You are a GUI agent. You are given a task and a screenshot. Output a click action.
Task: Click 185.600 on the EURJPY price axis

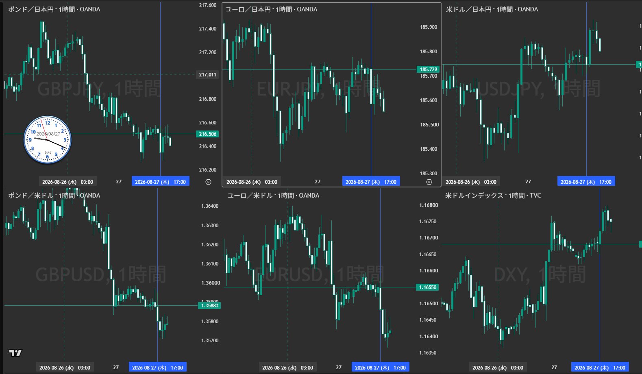[x=429, y=100]
